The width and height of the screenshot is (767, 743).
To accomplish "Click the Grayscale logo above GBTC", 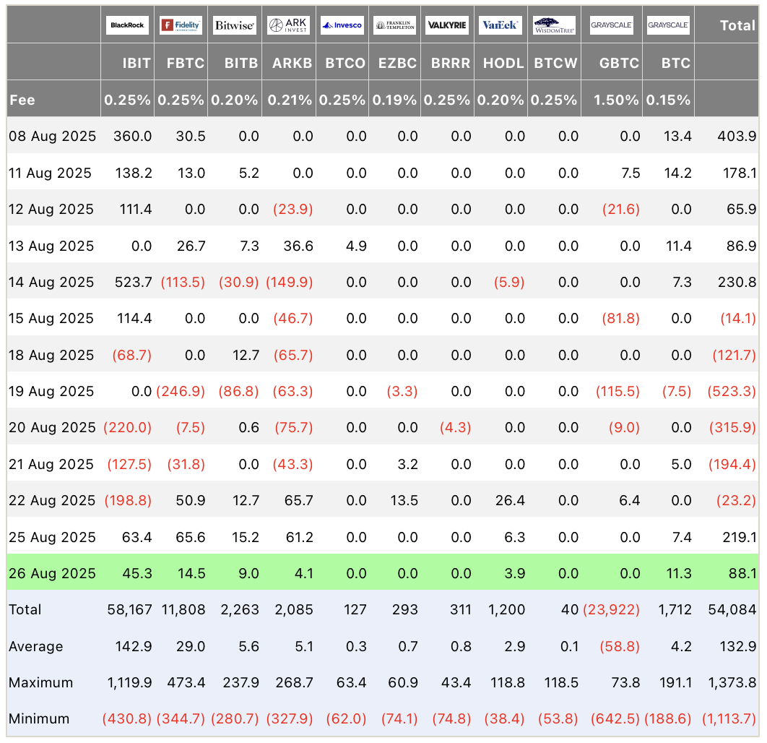I will (612, 25).
